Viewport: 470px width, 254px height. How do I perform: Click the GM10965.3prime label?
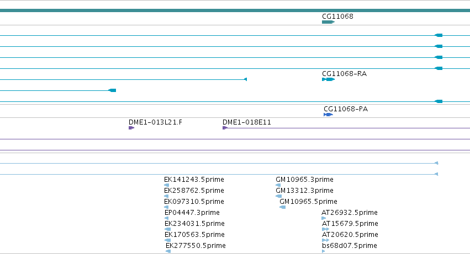coord(304,180)
